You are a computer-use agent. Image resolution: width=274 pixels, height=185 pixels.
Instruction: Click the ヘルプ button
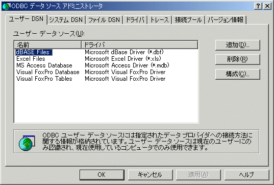(x=246, y=175)
